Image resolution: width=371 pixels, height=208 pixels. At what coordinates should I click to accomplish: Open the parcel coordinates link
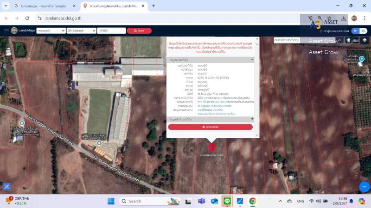[214, 106]
